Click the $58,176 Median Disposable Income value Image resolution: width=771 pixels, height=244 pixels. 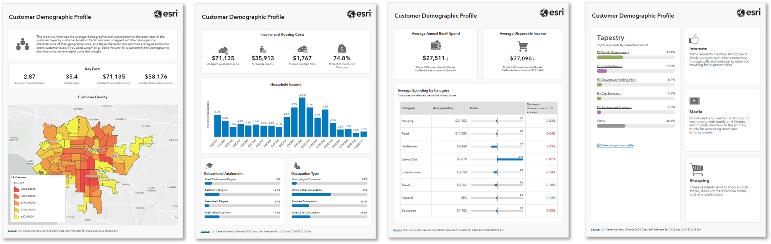point(156,76)
